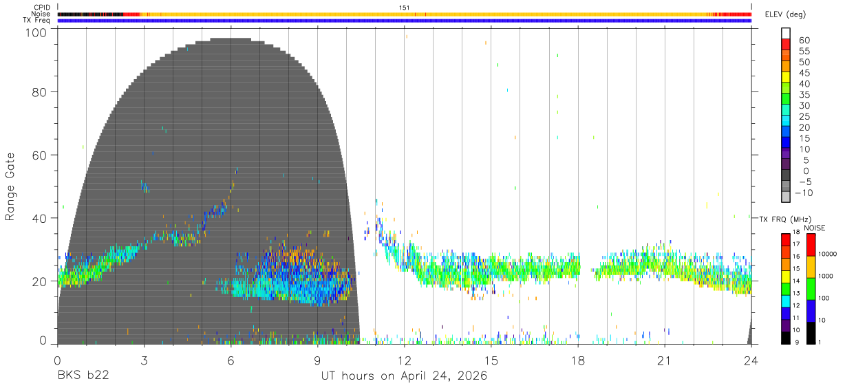Click the 21 tick label on the UT hours axis
The height and width of the screenshot is (390, 845).
click(x=665, y=360)
